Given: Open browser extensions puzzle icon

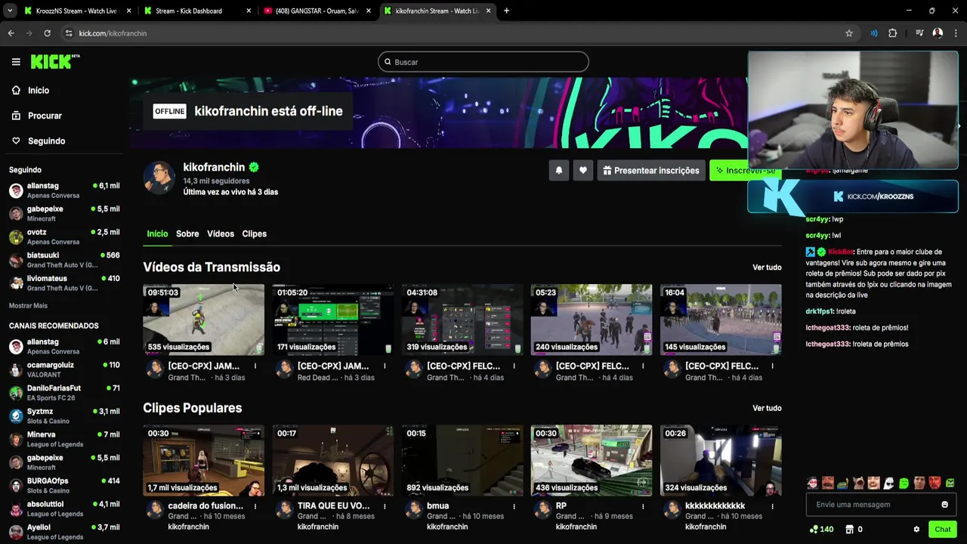Looking at the screenshot, I should [x=892, y=33].
